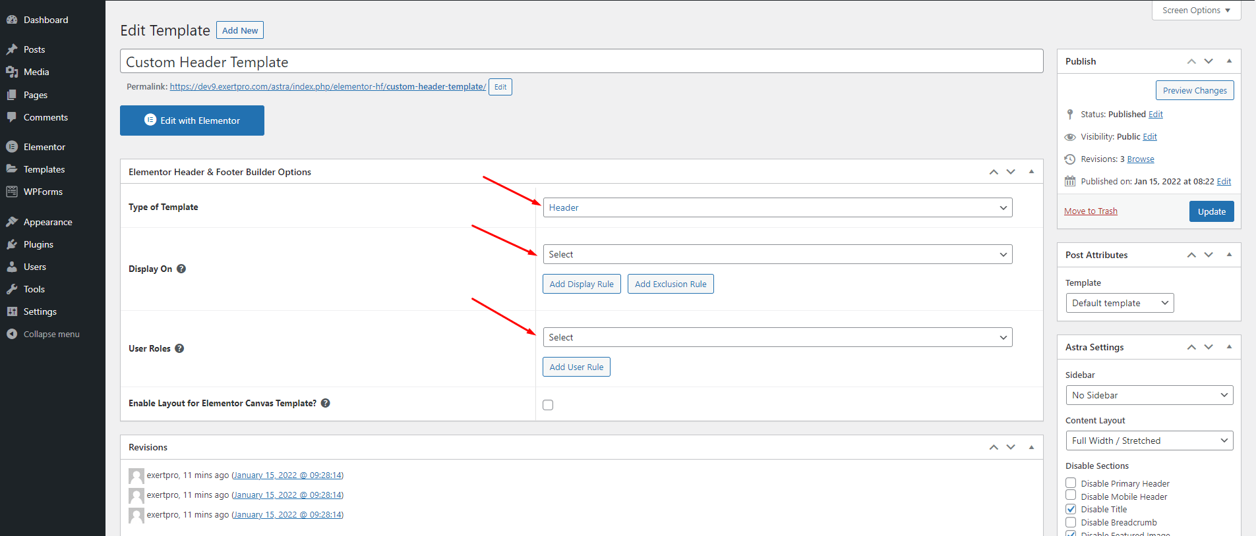Move Revisions panel up
Image resolution: width=1256 pixels, height=536 pixels.
tap(994, 447)
